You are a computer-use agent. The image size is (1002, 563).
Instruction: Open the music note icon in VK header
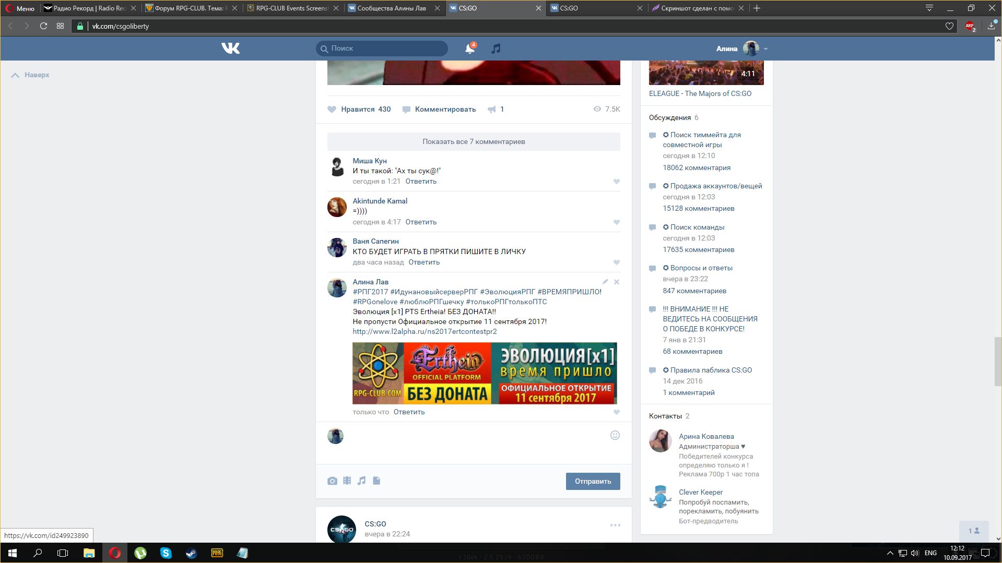click(496, 49)
